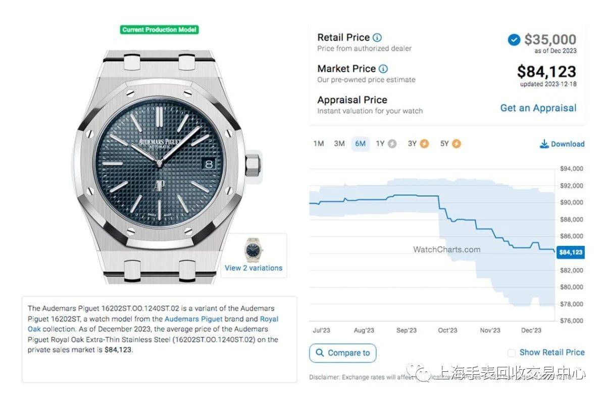
Task: Enable the Show Retail Price checkbox
Action: coord(512,353)
